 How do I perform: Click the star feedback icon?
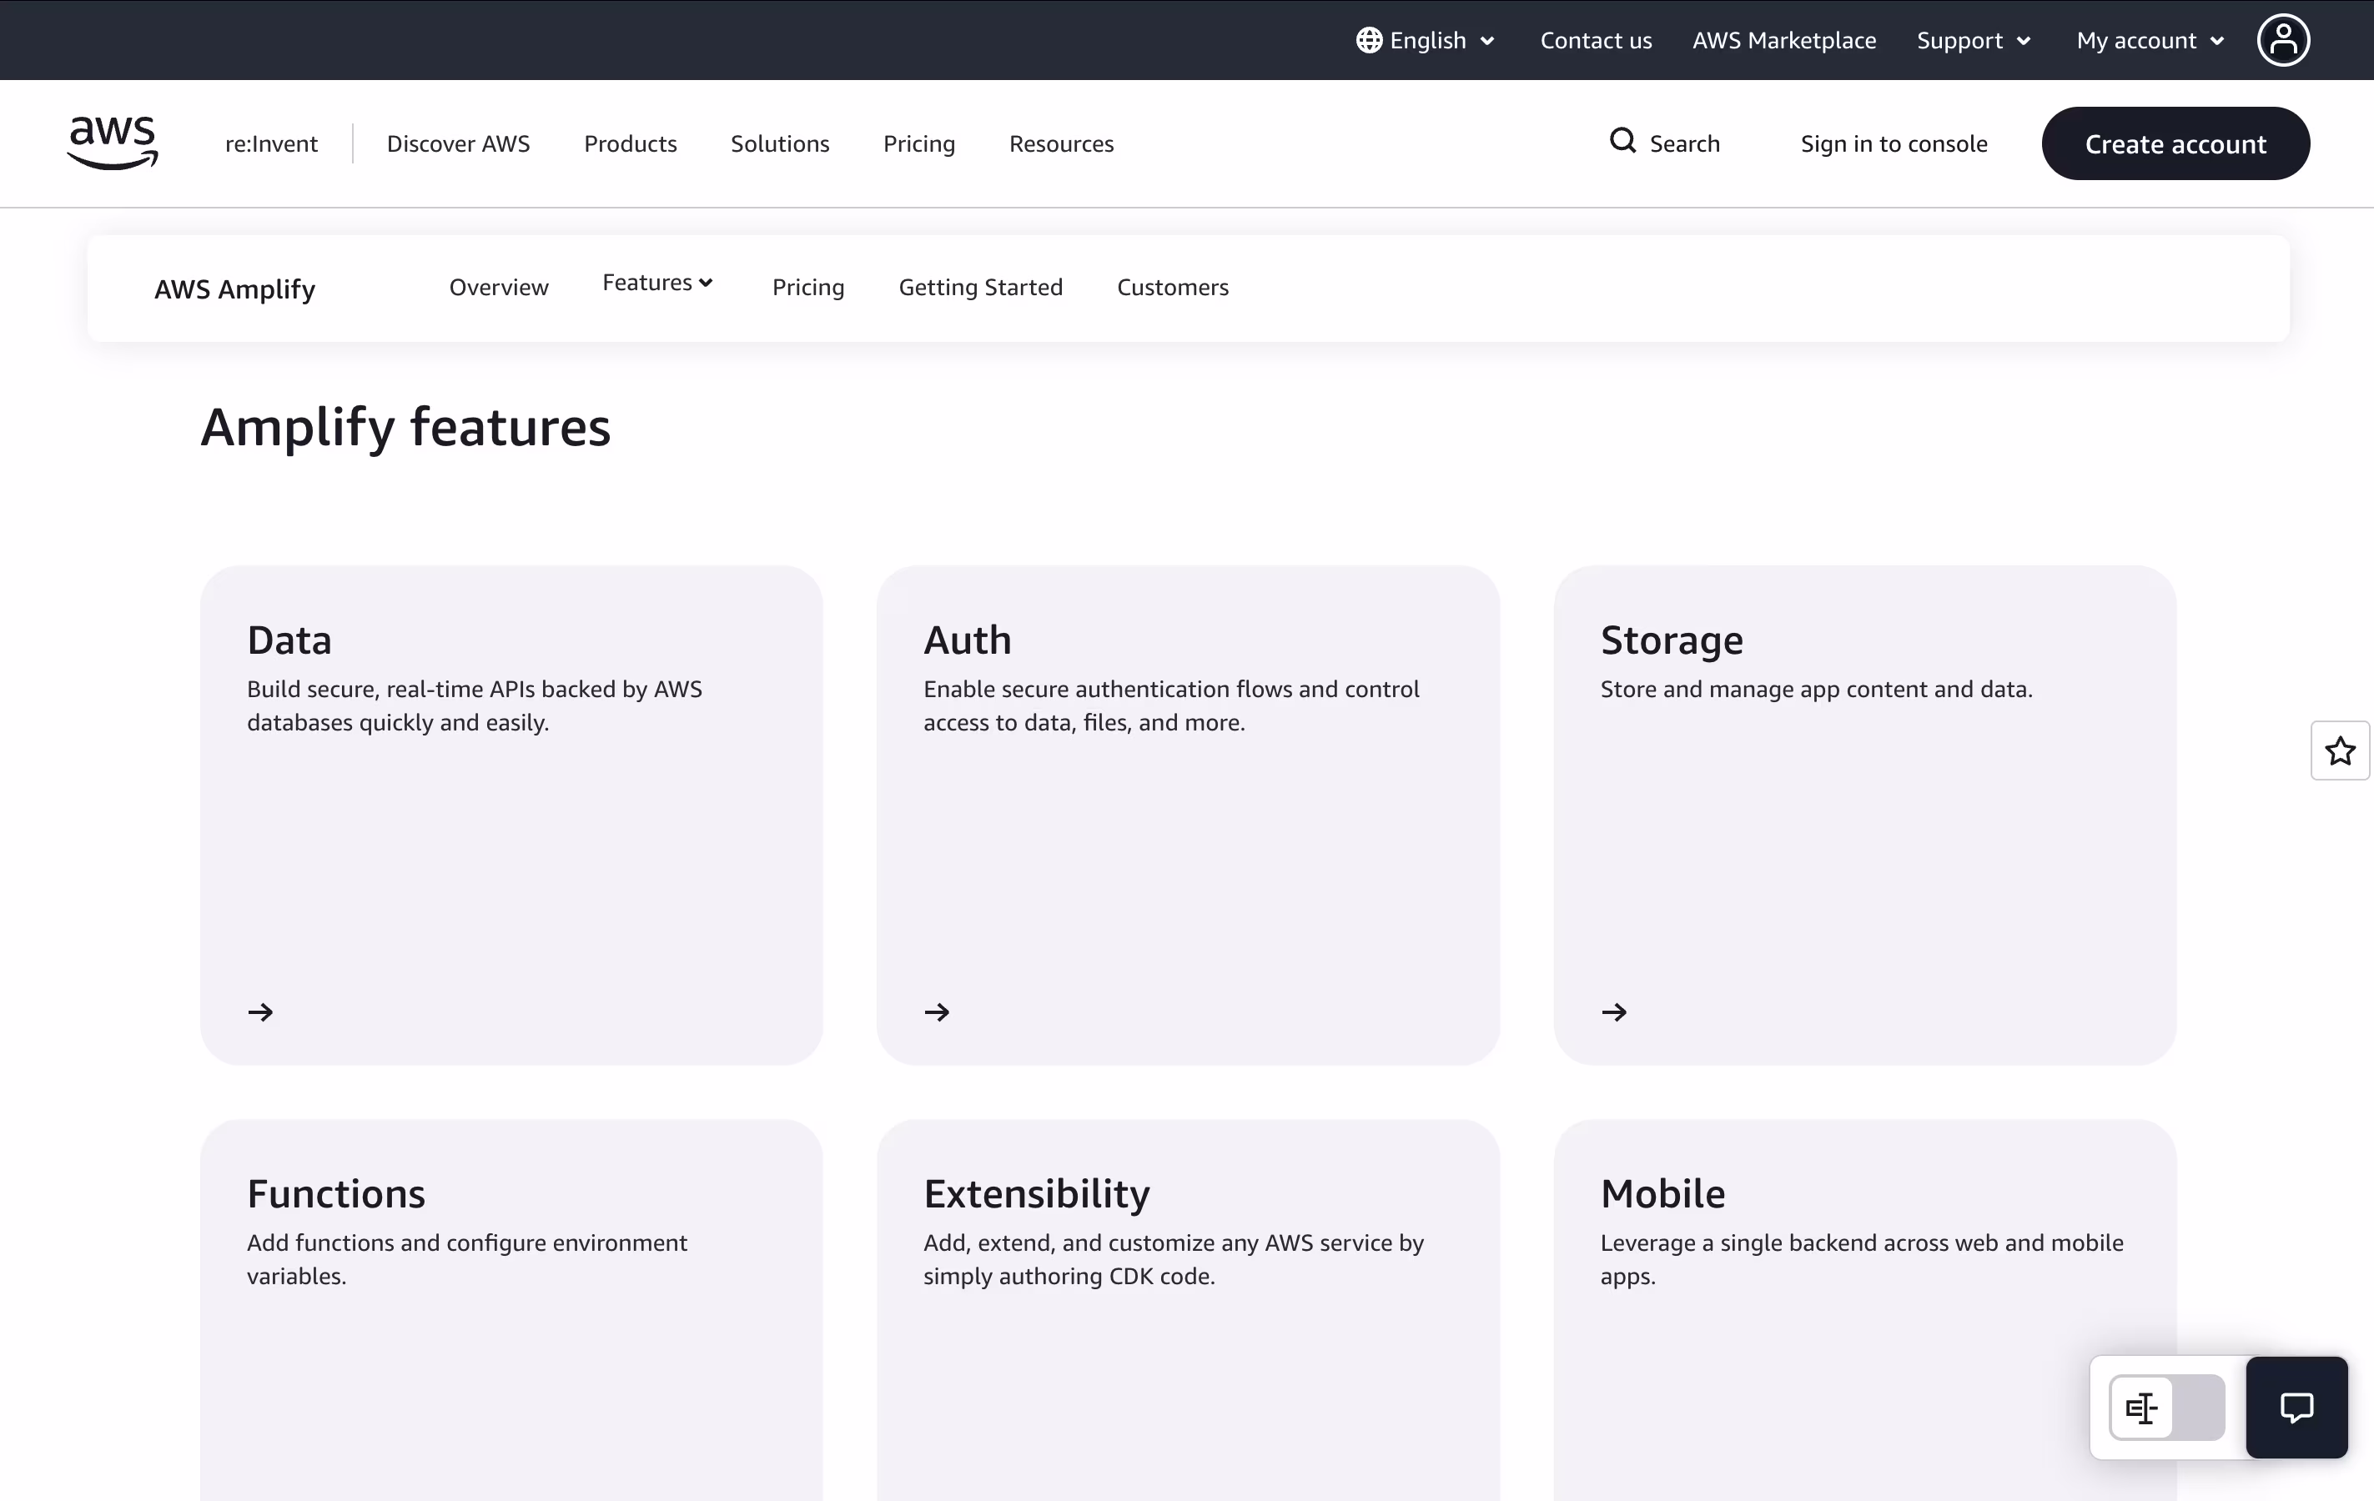[2340, 751]
